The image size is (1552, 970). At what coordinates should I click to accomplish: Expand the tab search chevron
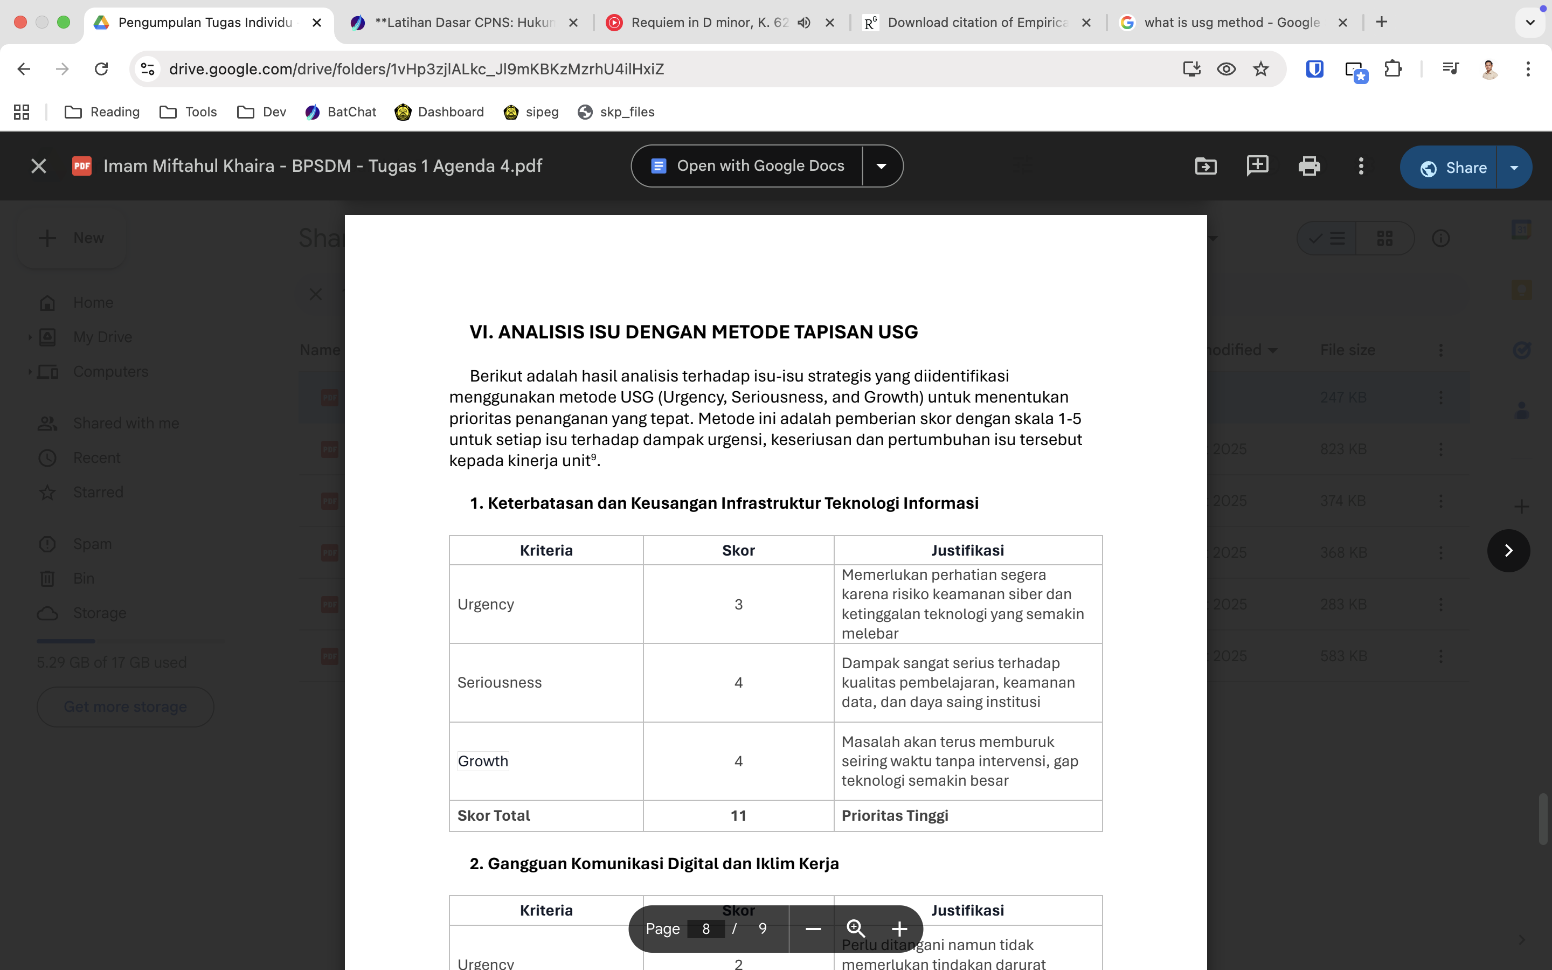pos(1530,23)
